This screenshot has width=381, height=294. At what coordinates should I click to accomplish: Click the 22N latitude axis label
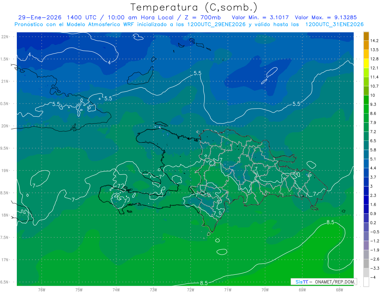pyautogui.click(x=5, y=37)
